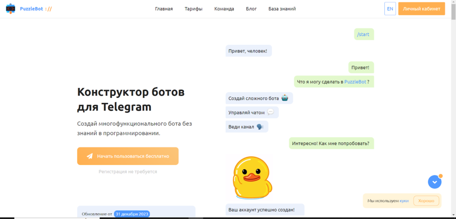Click Начать пользоваться бесплатно button
The width and height of the screenshot is (456, 219).
click(128, 156)
